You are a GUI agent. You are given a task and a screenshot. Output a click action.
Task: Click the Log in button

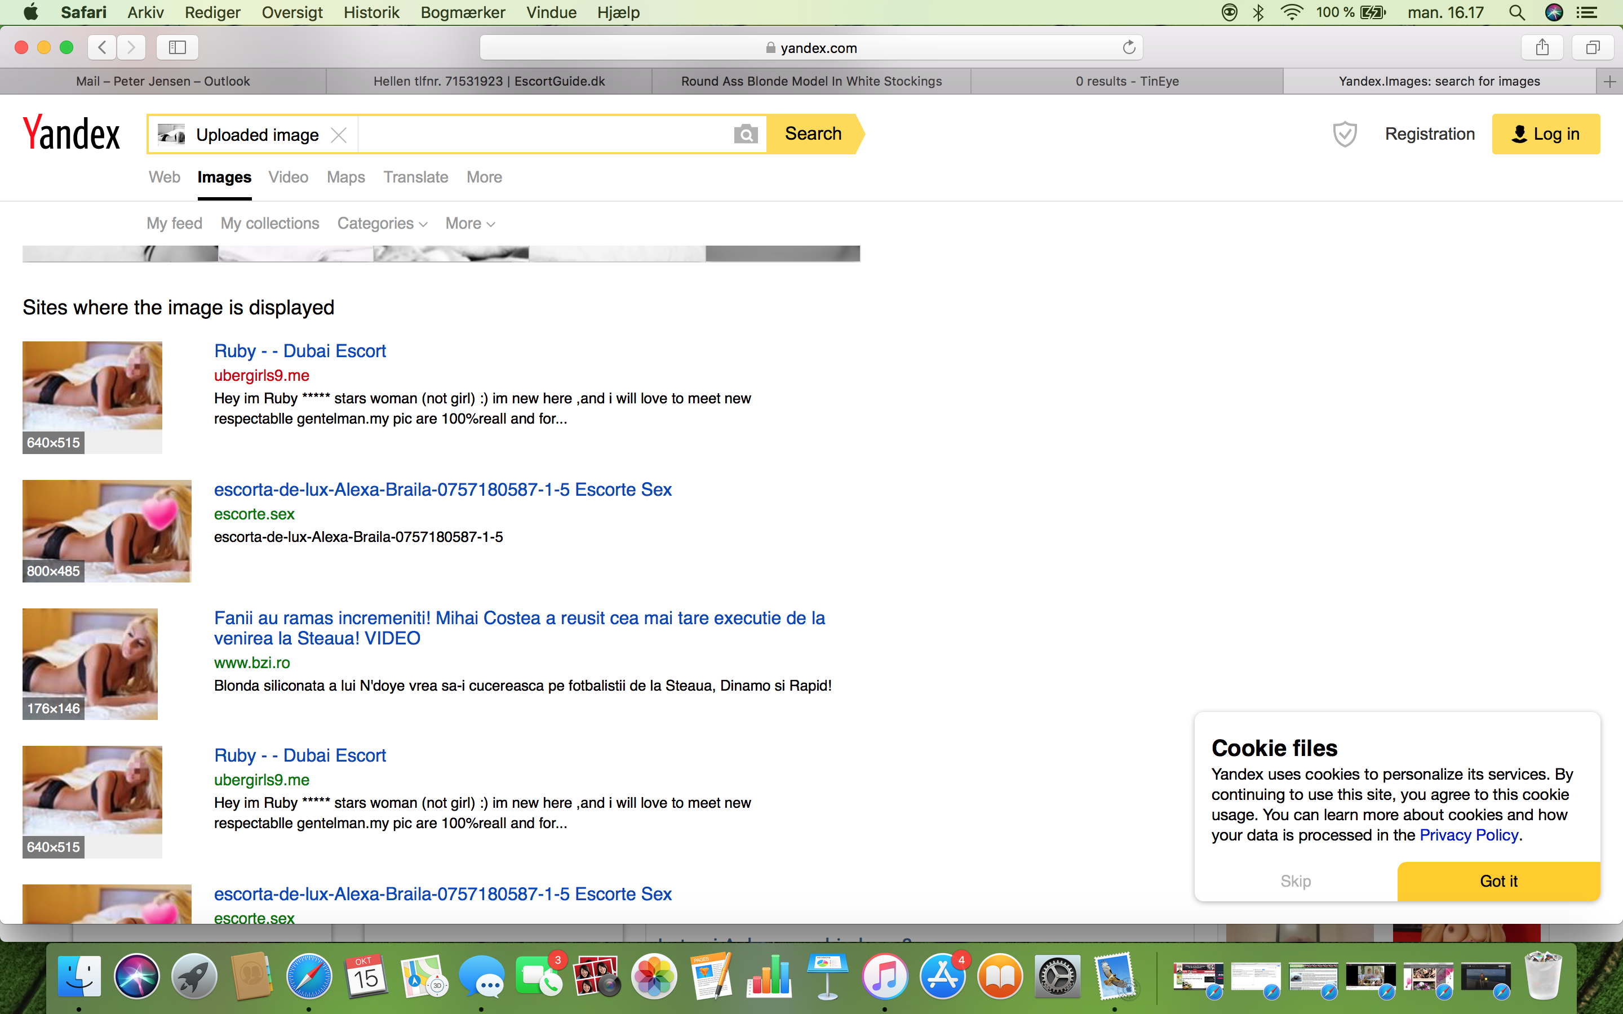click(x=1545, y=134)
